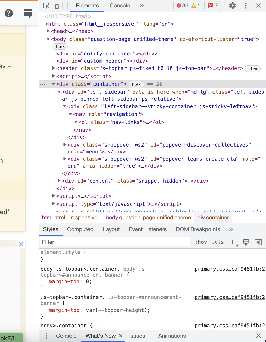The image size is (266, 342).
Task: Collapse the body question-page element
Action: click(48, 39)
